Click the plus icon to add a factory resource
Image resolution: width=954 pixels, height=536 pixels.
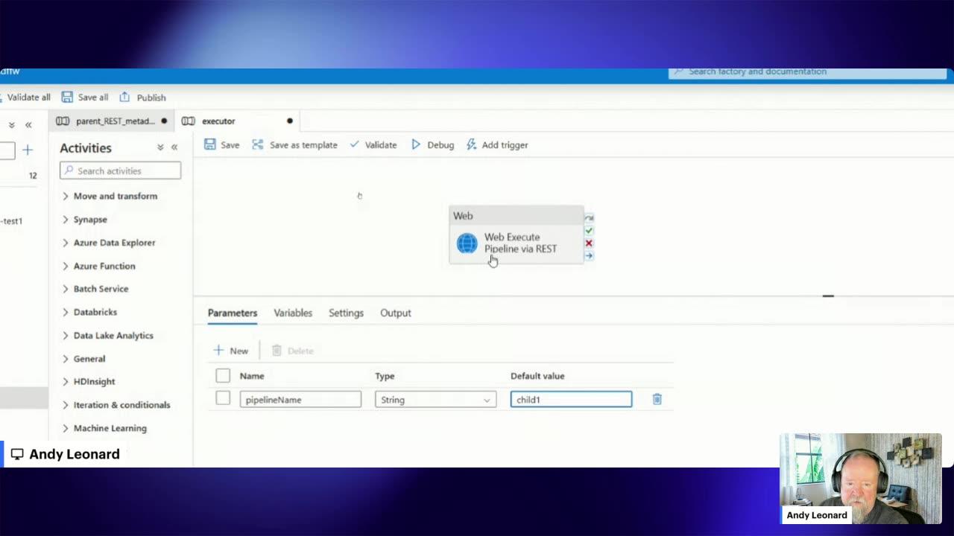(x=28, y=150)
